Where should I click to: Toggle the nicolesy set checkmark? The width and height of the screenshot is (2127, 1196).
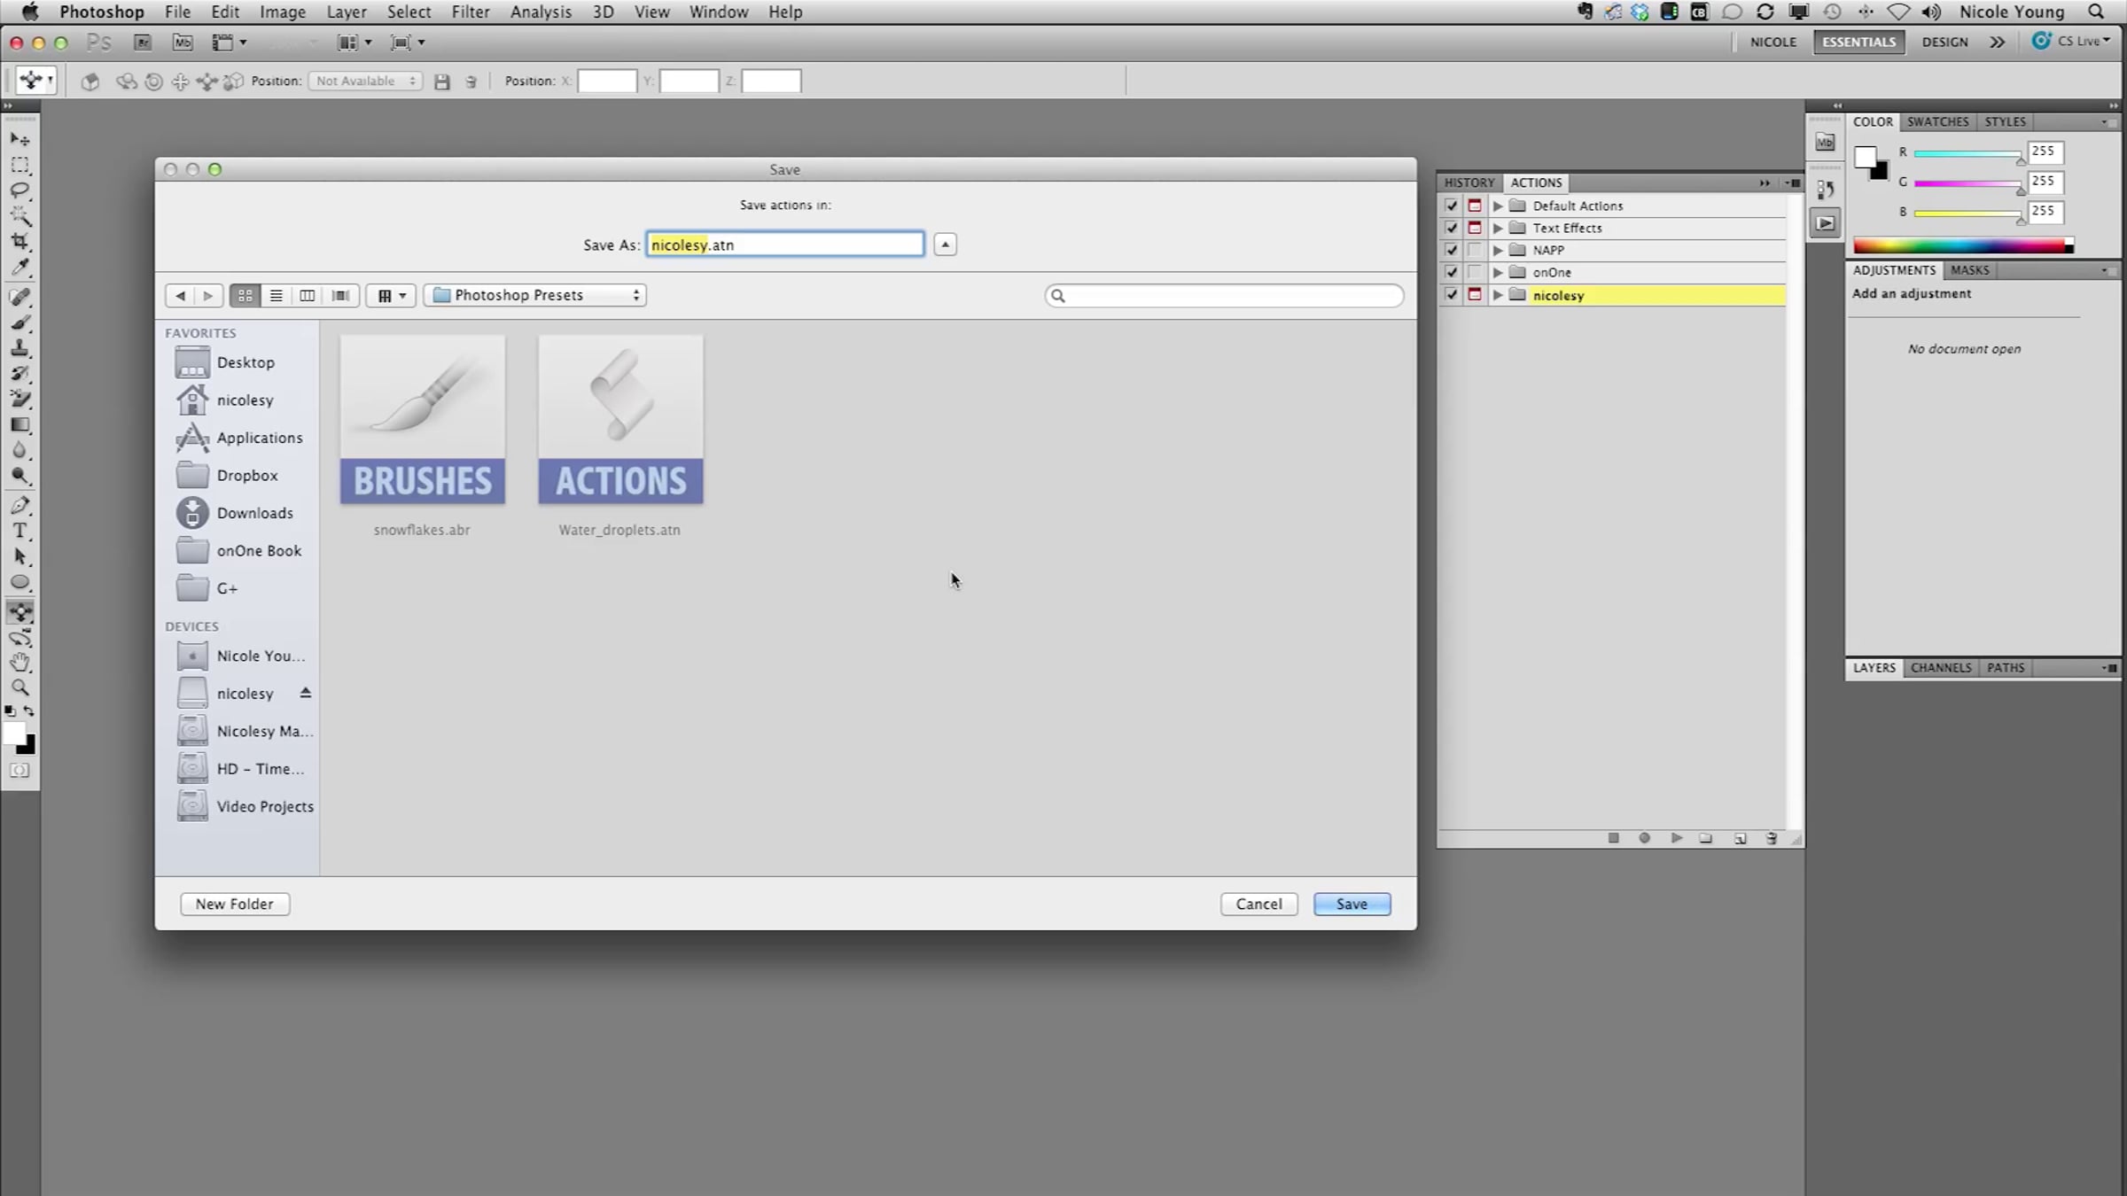[x=1451, y=295]
